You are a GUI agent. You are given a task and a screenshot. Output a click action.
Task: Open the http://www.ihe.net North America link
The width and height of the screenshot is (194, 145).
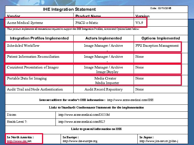(19, 141)
